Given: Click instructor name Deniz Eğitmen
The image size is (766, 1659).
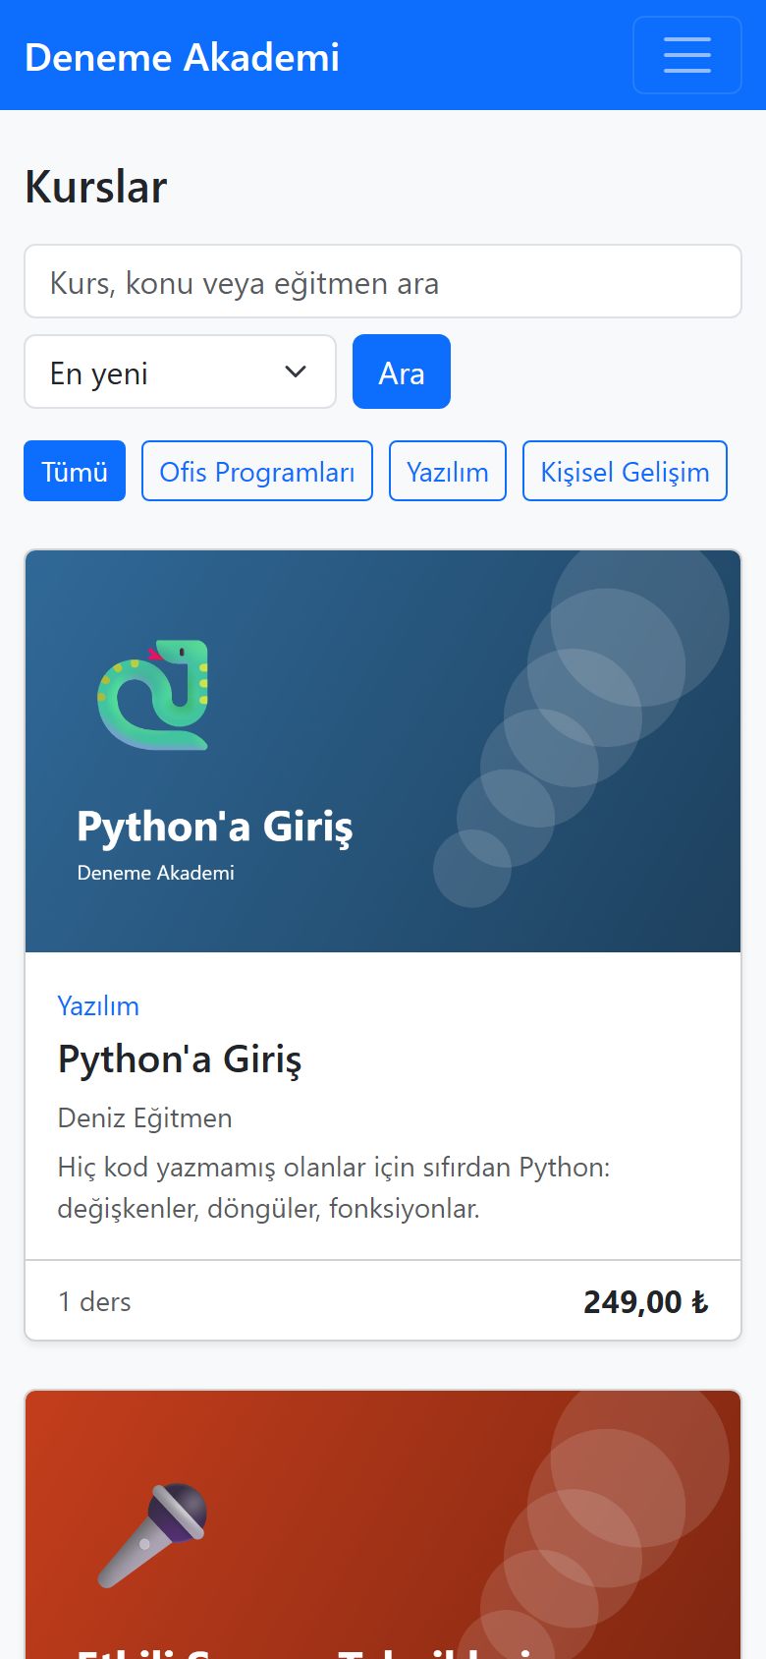Looking at the screenshot, I should tap(144, 1118).
